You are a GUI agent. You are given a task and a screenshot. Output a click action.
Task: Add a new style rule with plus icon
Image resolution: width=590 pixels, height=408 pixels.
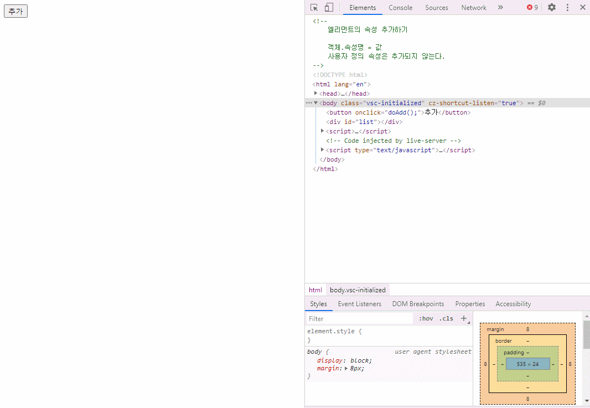pyautogui.click(x=464, y=318)
